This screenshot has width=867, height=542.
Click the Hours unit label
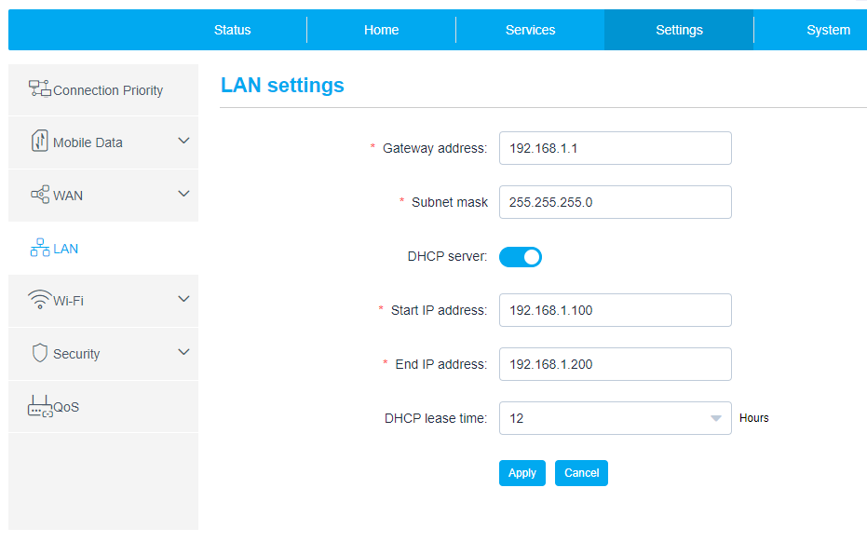click(x=753, y=418)
